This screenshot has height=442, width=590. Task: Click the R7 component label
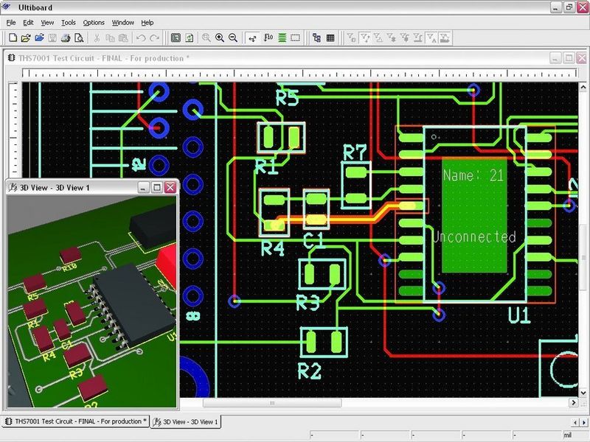tap(355, 153)
